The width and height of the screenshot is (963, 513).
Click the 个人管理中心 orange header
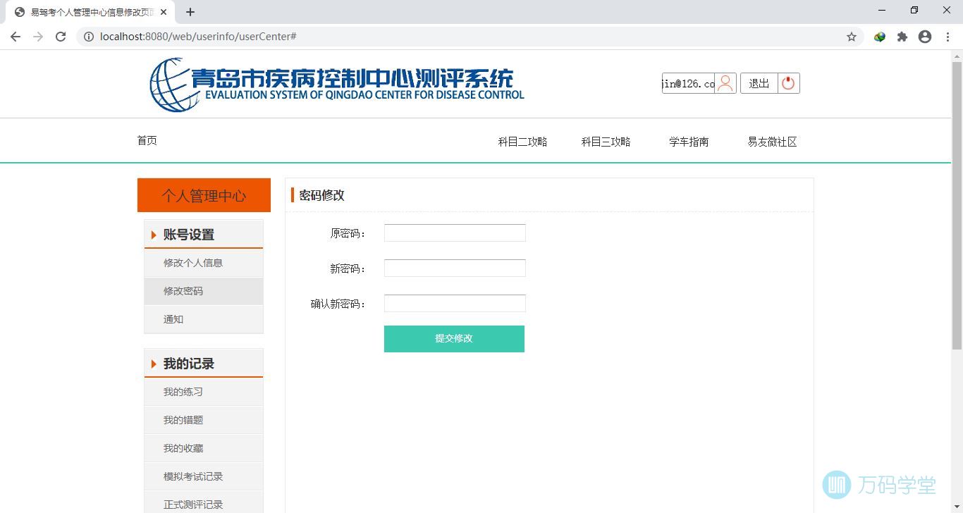click(x=204, y=195)
